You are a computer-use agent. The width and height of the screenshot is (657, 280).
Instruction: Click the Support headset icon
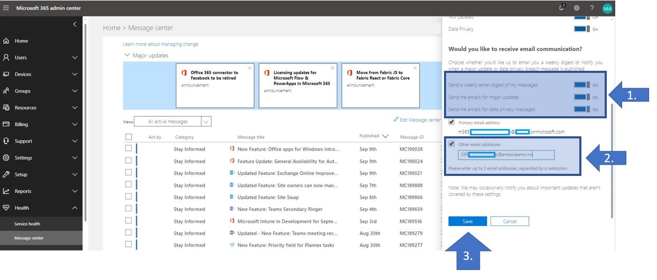6,141
